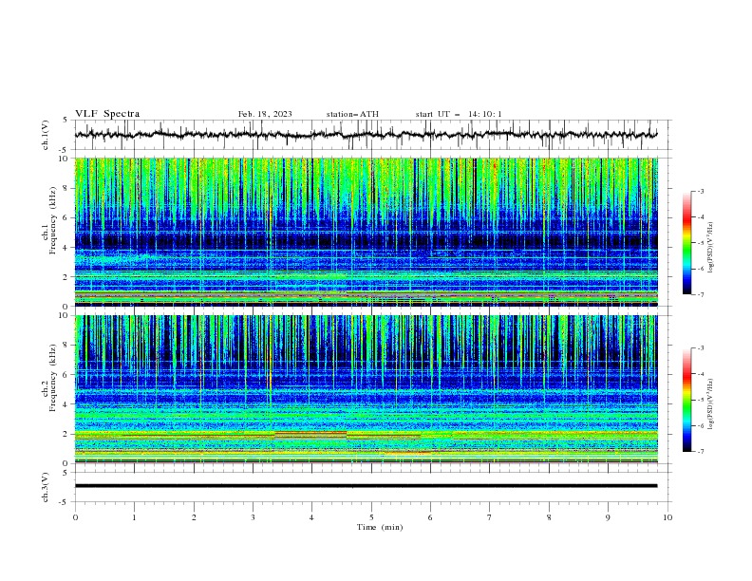Click ch.1 colorbar top value "-3"
The width and height of the screenshot is (752, 581).
701,191
